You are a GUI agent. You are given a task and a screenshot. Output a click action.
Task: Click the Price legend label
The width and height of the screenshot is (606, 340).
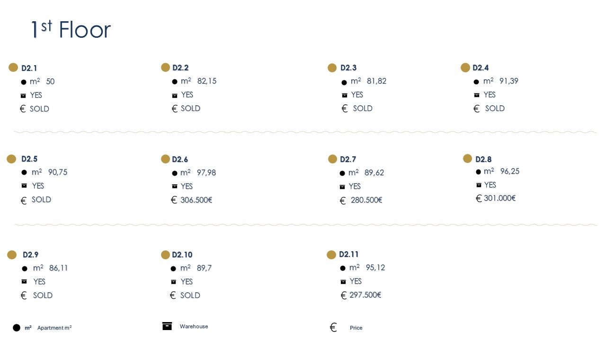(356, 328)
